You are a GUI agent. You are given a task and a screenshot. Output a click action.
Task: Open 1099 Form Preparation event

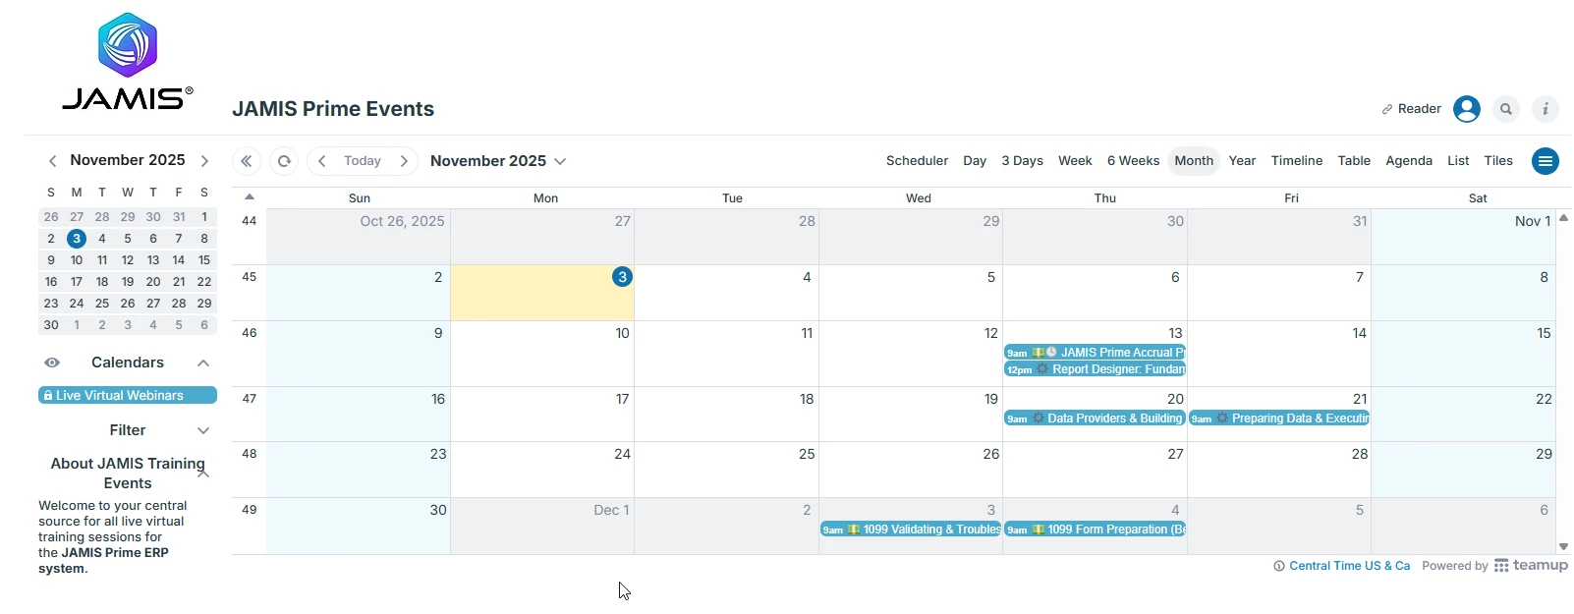click(x=1095, y=530)
